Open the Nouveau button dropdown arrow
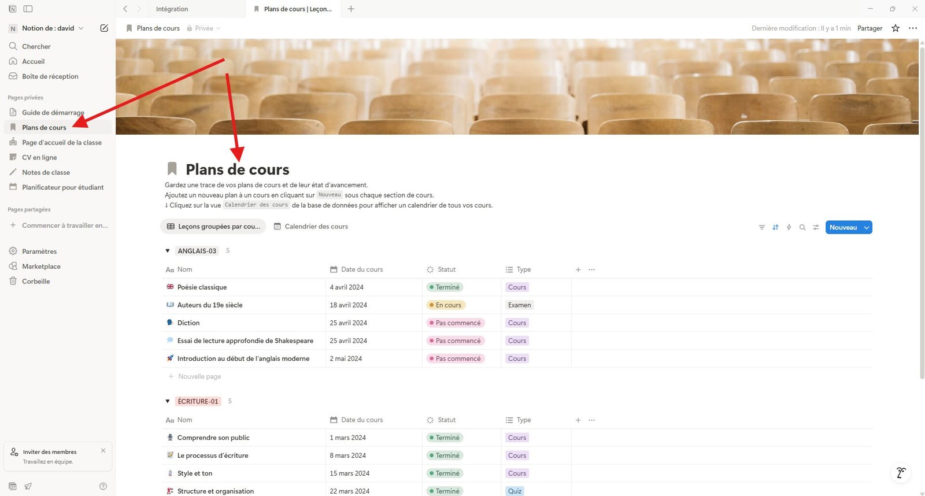 click(867, 227)
